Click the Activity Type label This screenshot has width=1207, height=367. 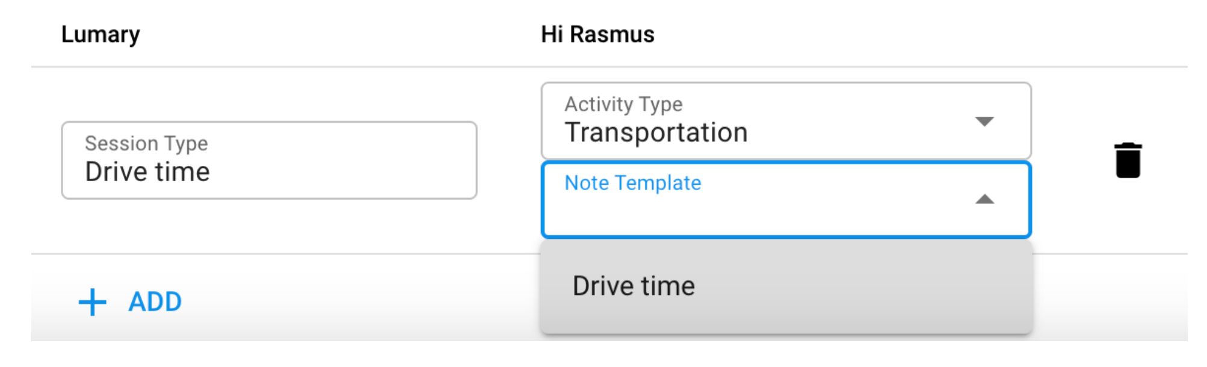[623, 104]
